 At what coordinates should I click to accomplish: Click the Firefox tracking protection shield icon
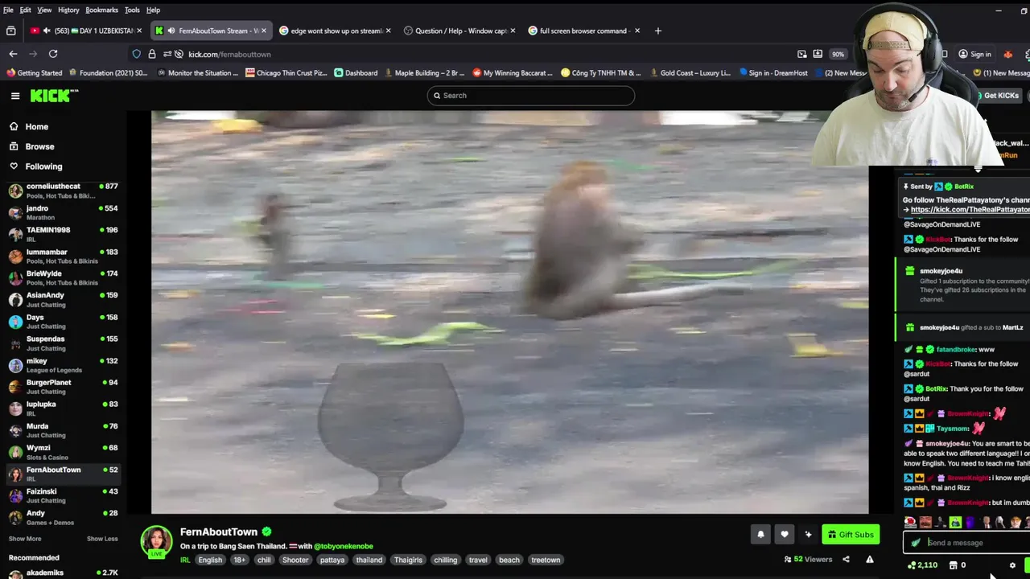click(137, 54)
